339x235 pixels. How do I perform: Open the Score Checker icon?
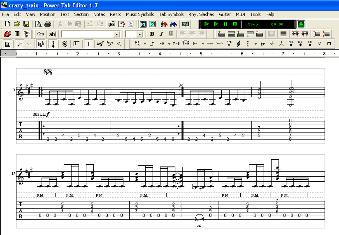pyautogui.click(x=185, y=24)
